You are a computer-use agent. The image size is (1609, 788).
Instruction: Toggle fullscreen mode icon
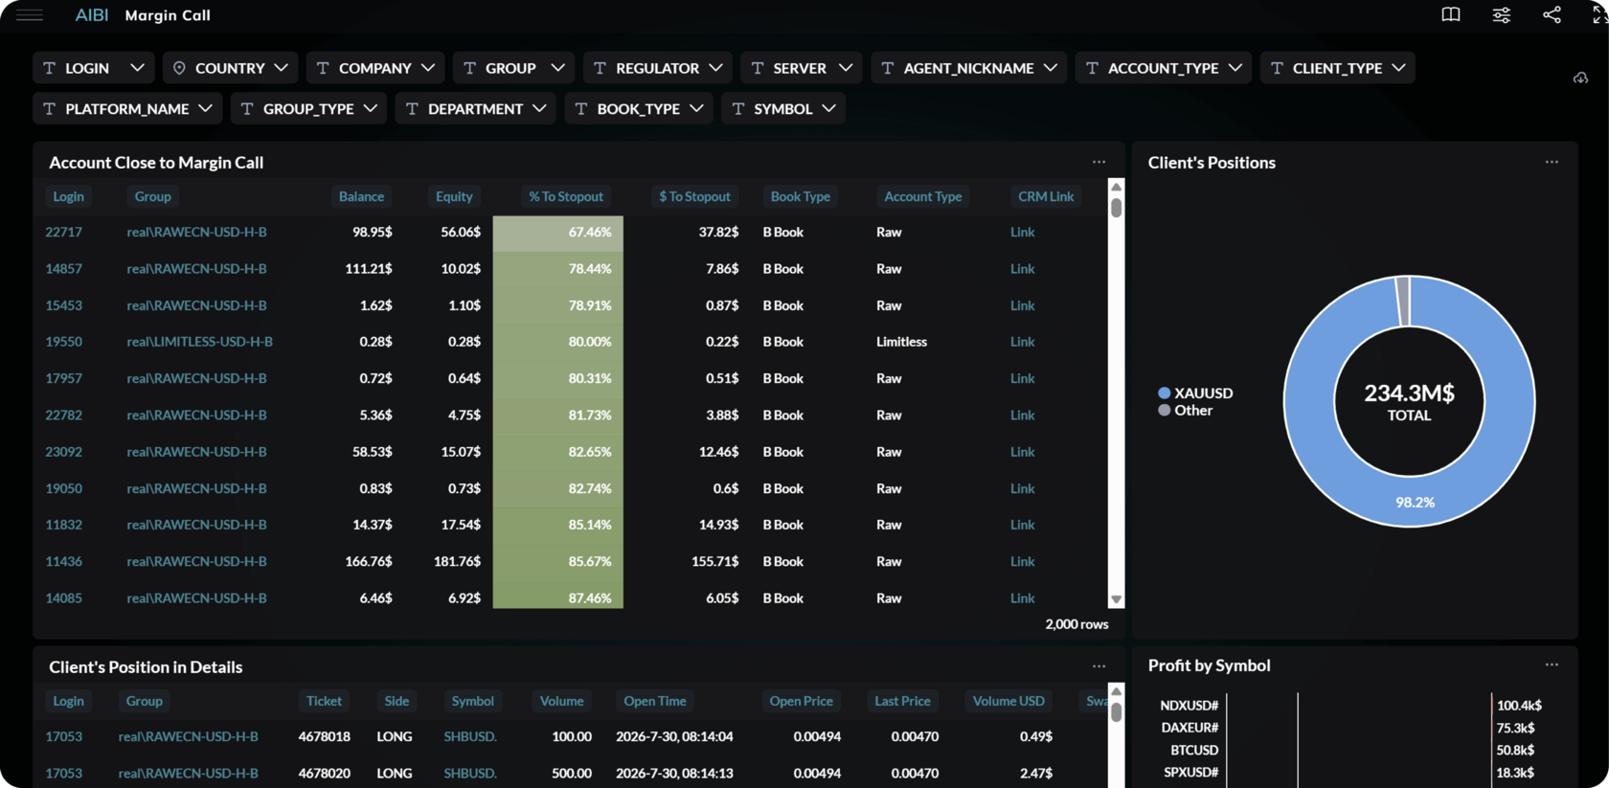[x=1598, y=15]
